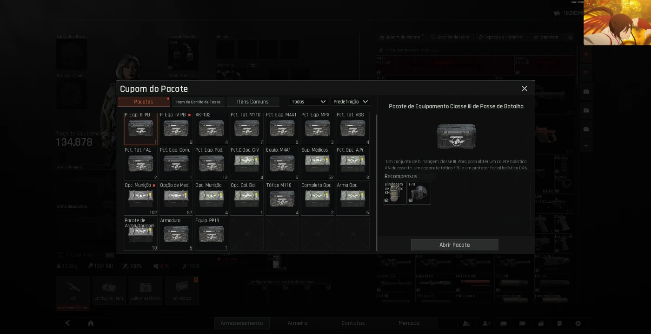The height and width of the screenshot is (334, 651).
Task: Open settings gear in bottom bar
Action: pos(578,323)
